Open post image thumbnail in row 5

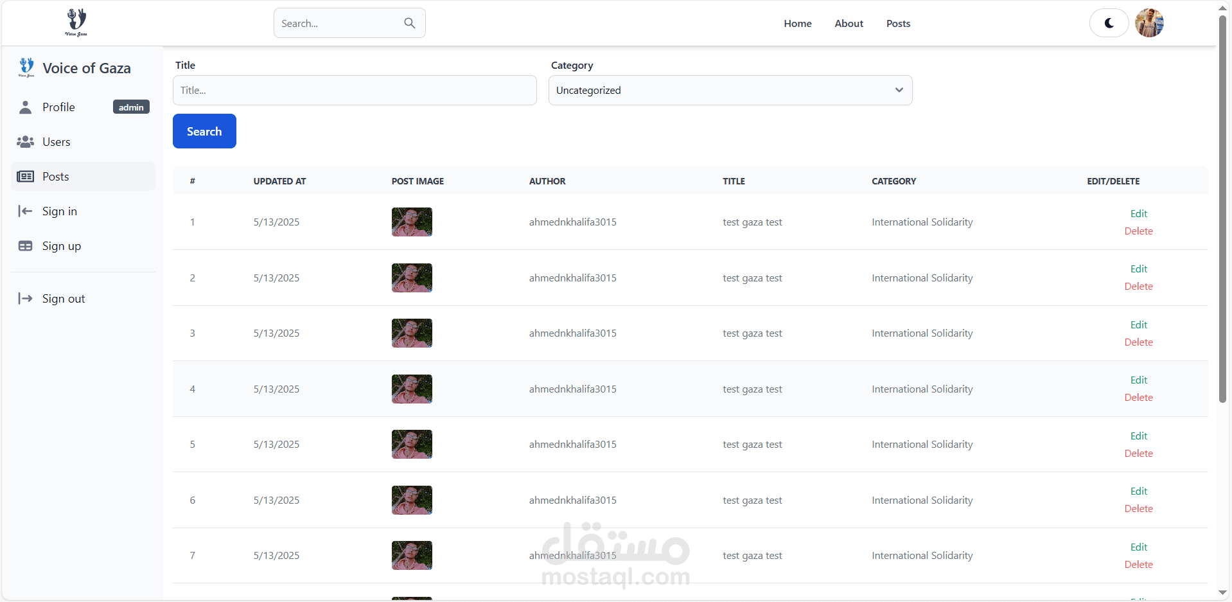tap(412, 444)
